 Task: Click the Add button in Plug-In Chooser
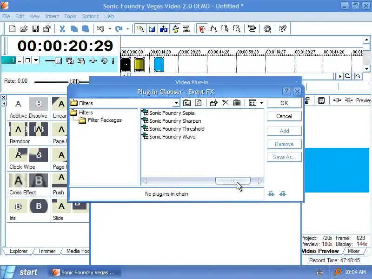[x=284, y=131]
